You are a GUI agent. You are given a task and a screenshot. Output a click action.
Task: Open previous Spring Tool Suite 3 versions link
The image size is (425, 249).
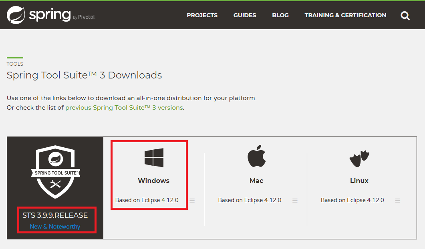click(124, 108)
